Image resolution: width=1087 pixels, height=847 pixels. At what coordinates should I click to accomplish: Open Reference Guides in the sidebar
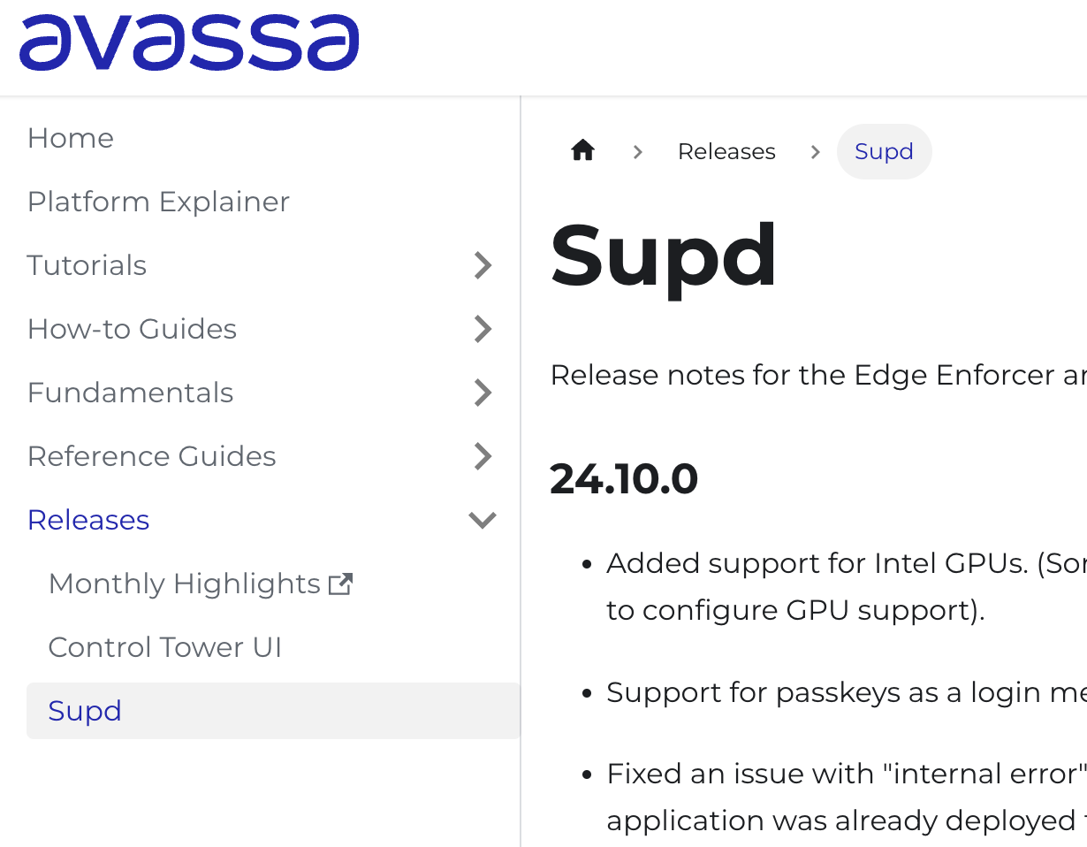click(x=151, y=456)
